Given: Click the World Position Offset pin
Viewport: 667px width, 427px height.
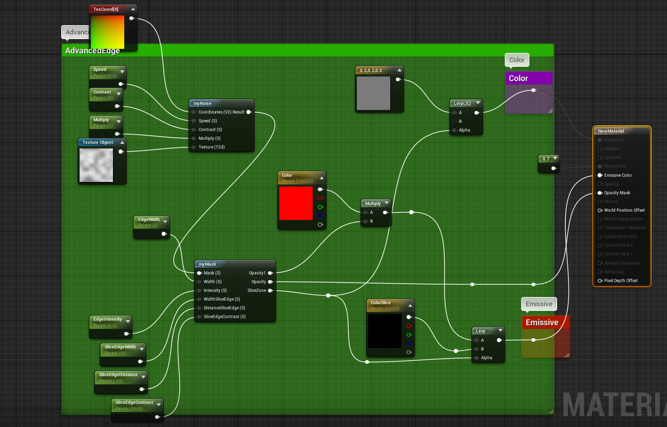Looking at the screenshot, I should (600, 210).
